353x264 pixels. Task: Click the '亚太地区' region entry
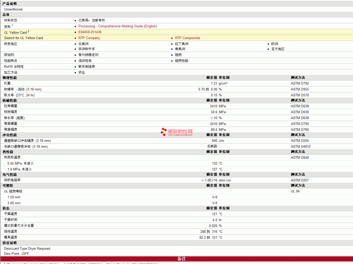278,49
